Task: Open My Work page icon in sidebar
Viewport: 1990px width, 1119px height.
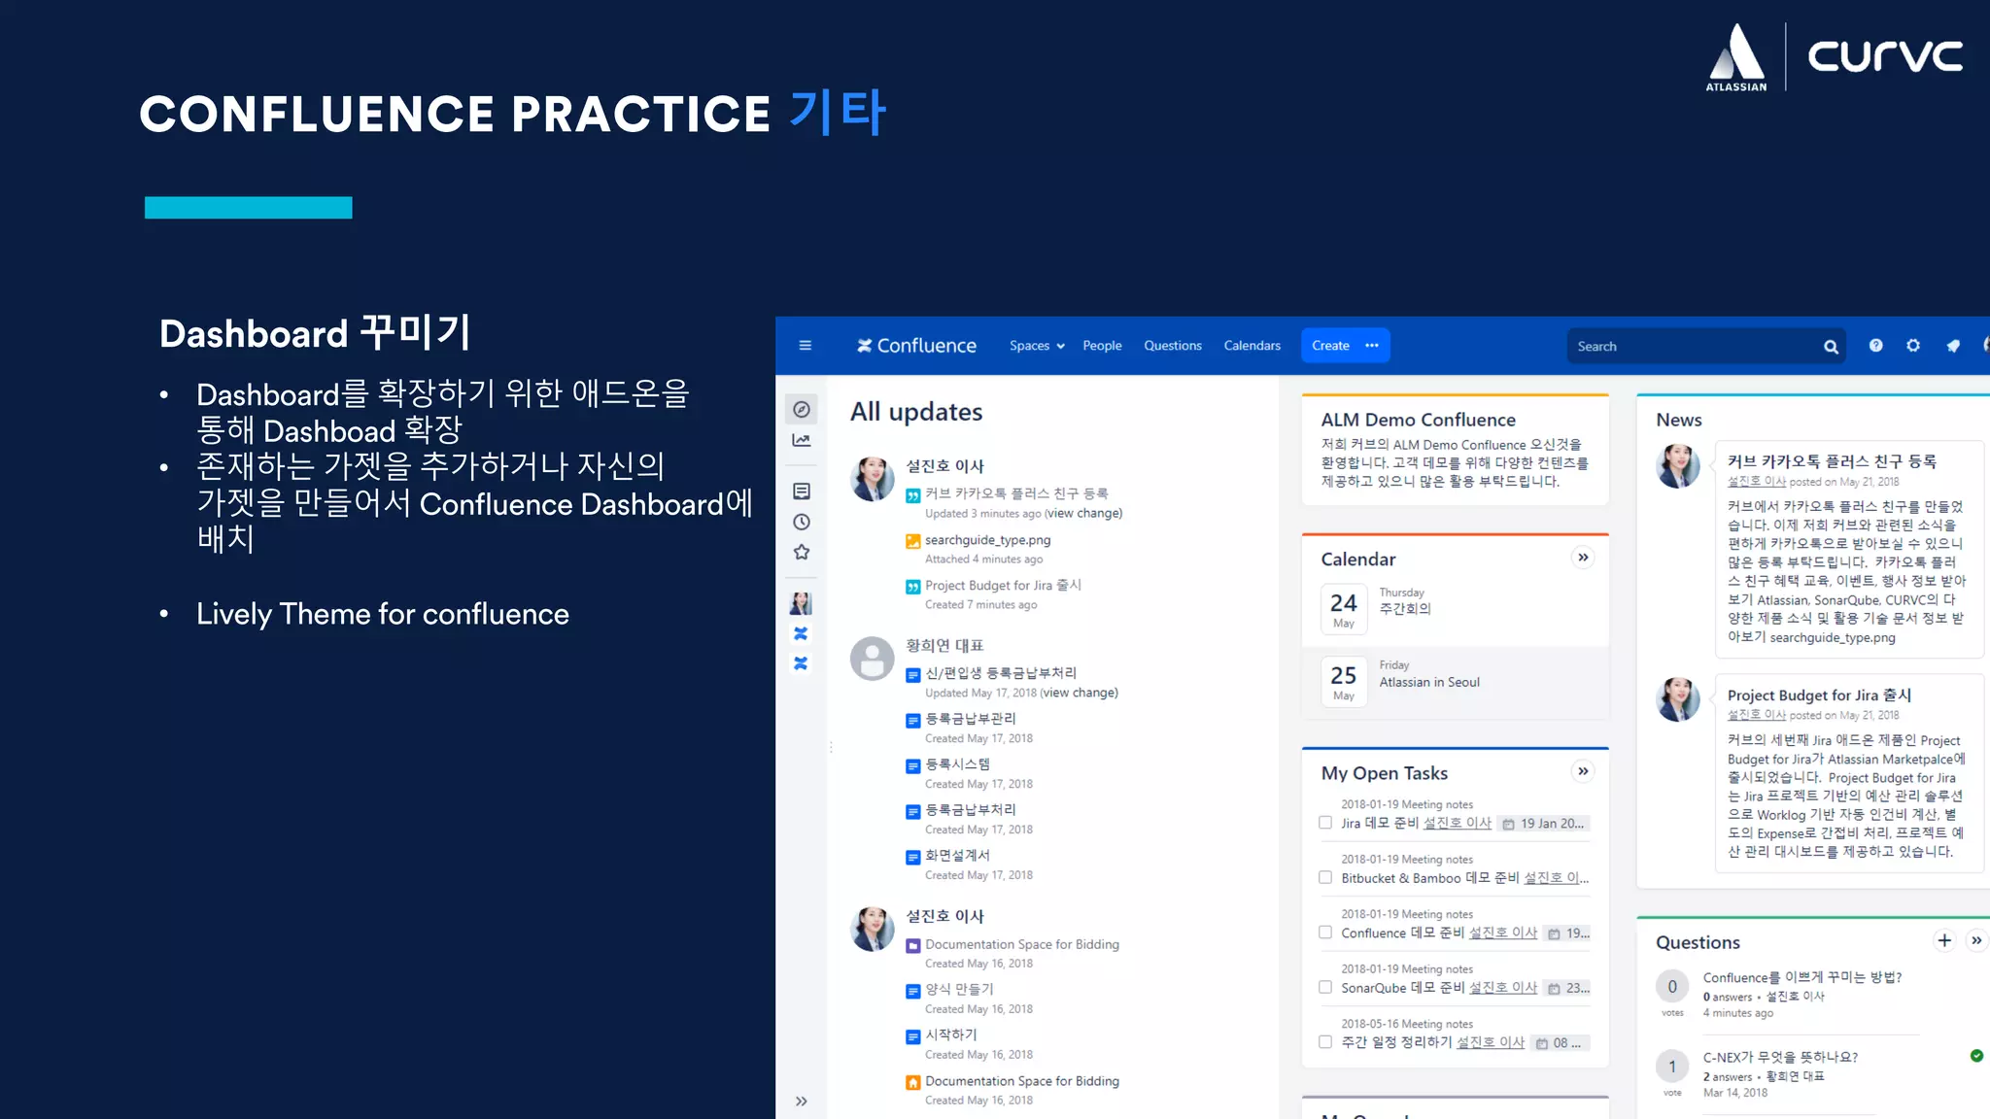Action: (x=802, y=492)
